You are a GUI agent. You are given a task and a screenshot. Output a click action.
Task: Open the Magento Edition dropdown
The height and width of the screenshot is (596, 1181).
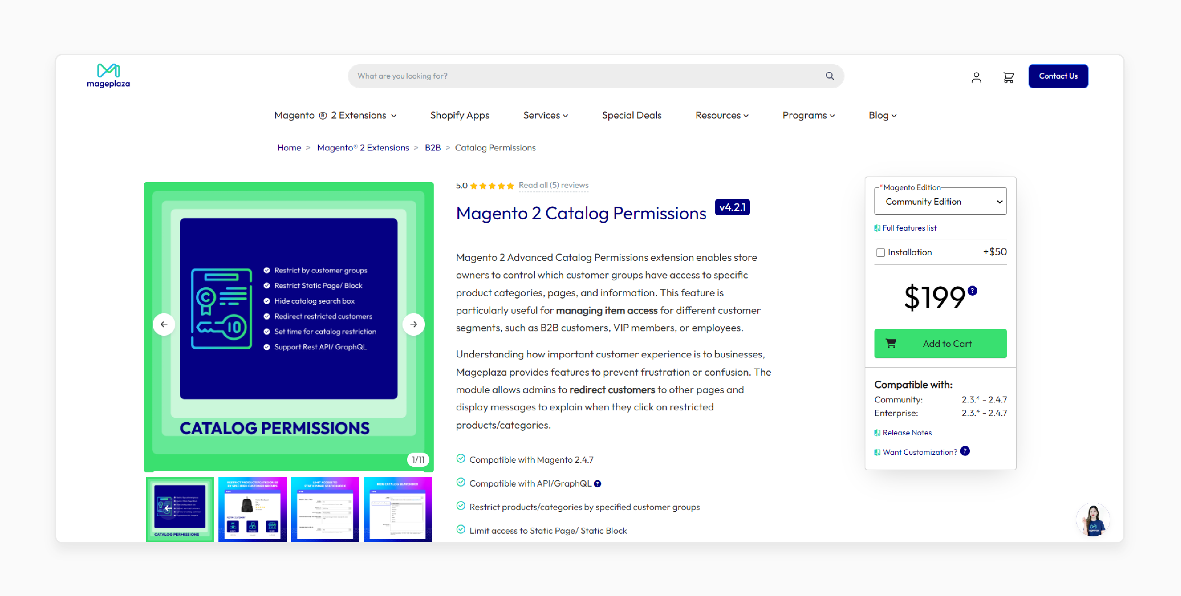pyautogui.click(x=940, y=202)
